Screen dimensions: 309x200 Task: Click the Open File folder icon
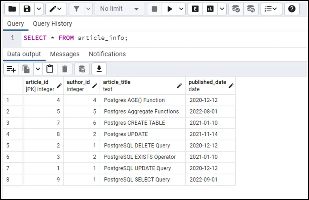point(12,9)
